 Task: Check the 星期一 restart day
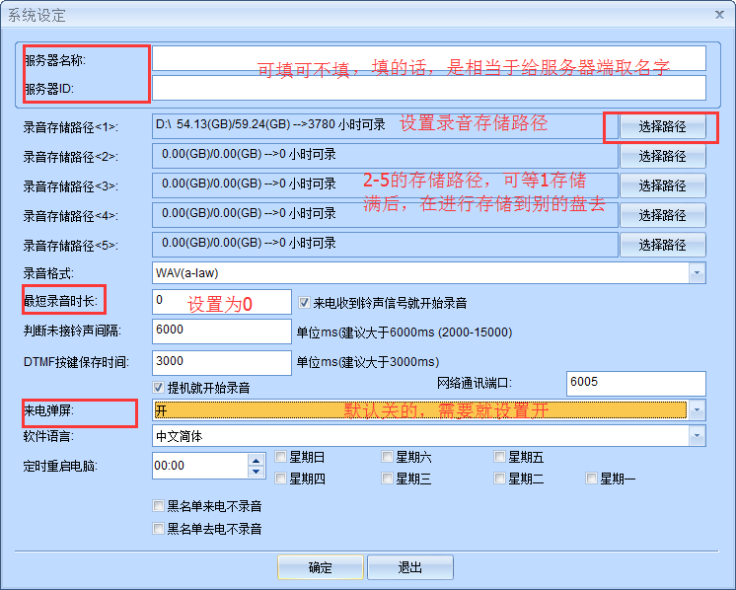click(x=592, y=479)
